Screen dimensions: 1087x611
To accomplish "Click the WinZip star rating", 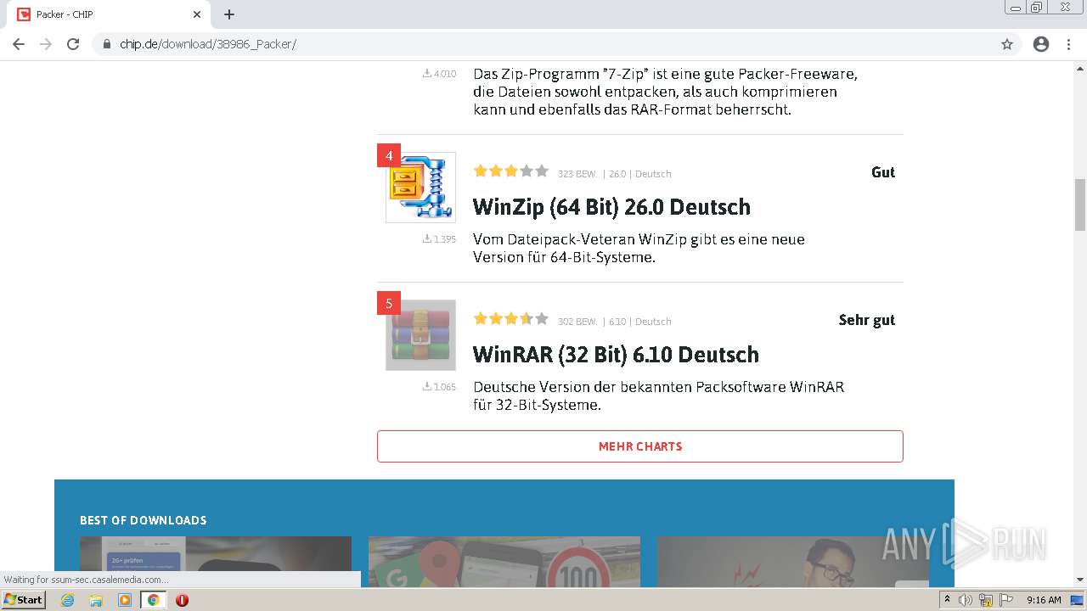I will coord(511,171).
